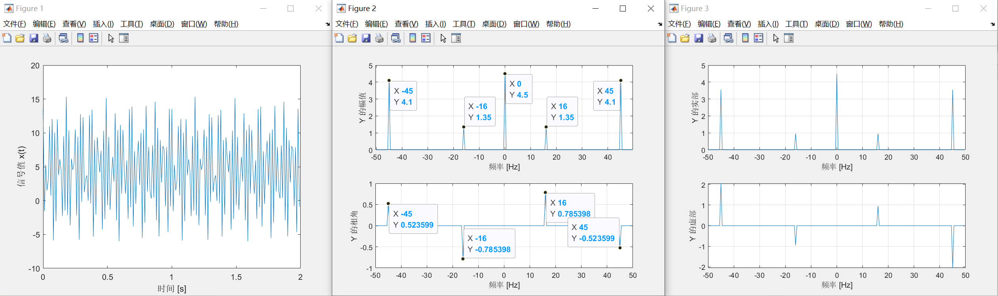The height and width of the screenshot is (296, 998).
Task: Click Open File icon in Figure 3 toolbar
Action: click(685, 38)
